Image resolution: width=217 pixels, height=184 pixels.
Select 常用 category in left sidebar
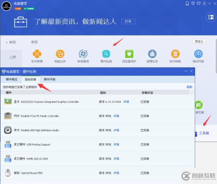click(x=12, y=42)
